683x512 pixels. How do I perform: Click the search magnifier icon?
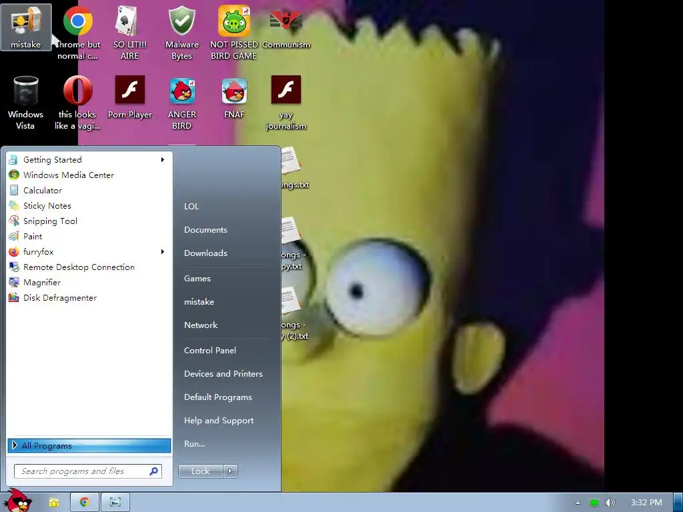tap(154, 471)
